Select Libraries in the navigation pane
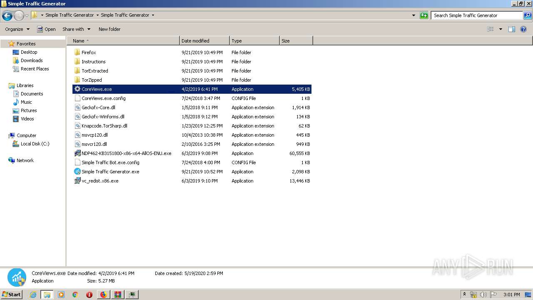Viewport: 533px width, 300px height. click(x=25, y=85)
